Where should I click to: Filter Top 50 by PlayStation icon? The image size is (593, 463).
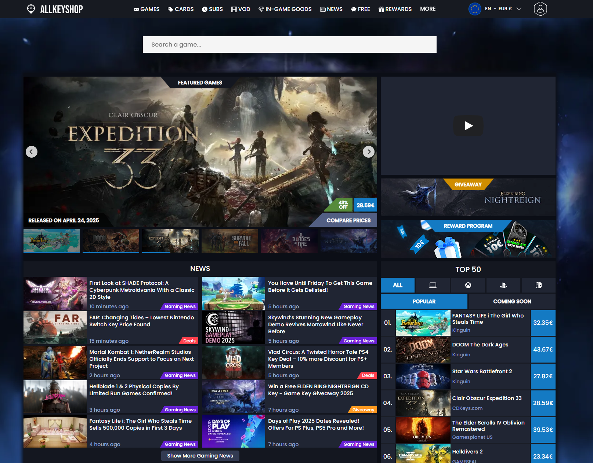(503, 285)
